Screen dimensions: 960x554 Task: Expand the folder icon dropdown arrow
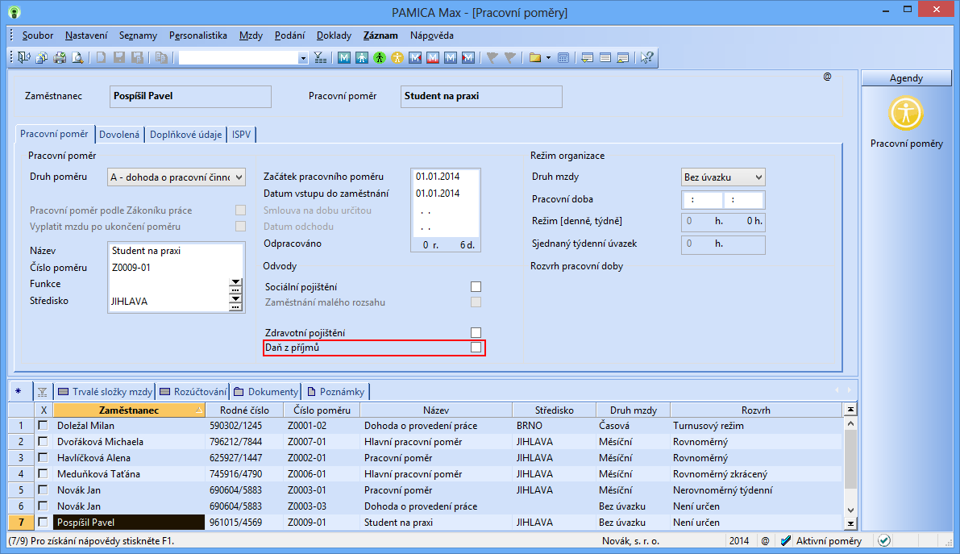click(x=548, y=57)
